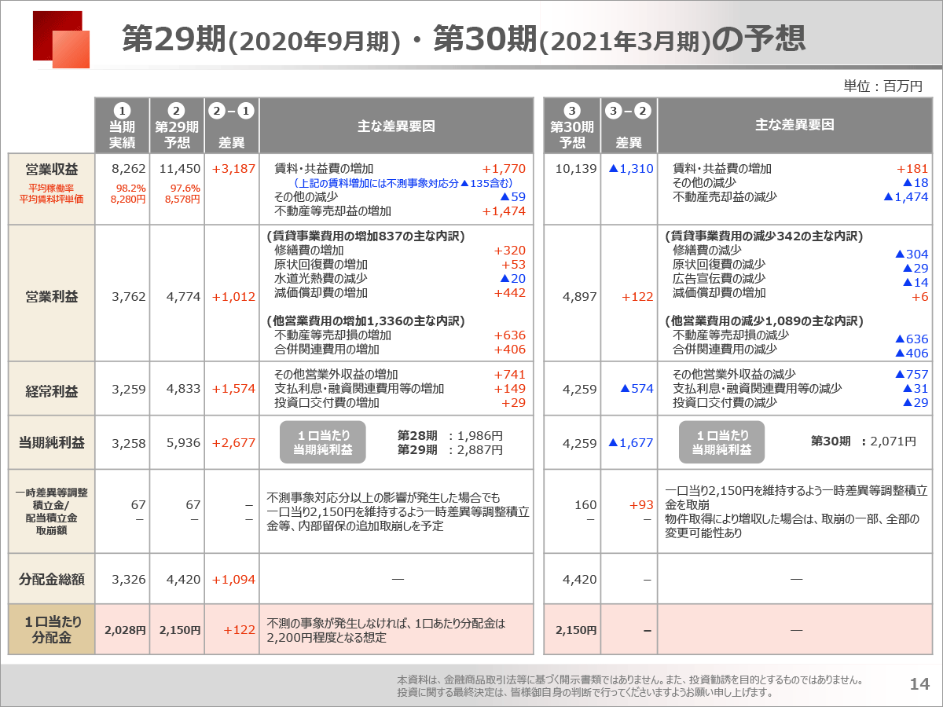Click the left 主な差異要因 header

point(396,126)
